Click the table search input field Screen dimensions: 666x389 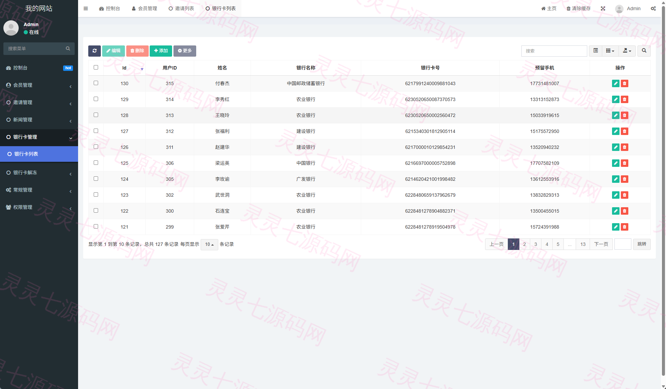[554, 51]
